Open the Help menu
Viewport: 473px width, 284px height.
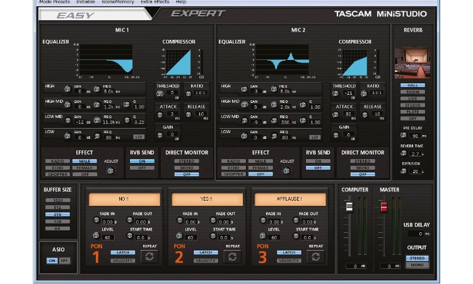click(x=181, y=2)
